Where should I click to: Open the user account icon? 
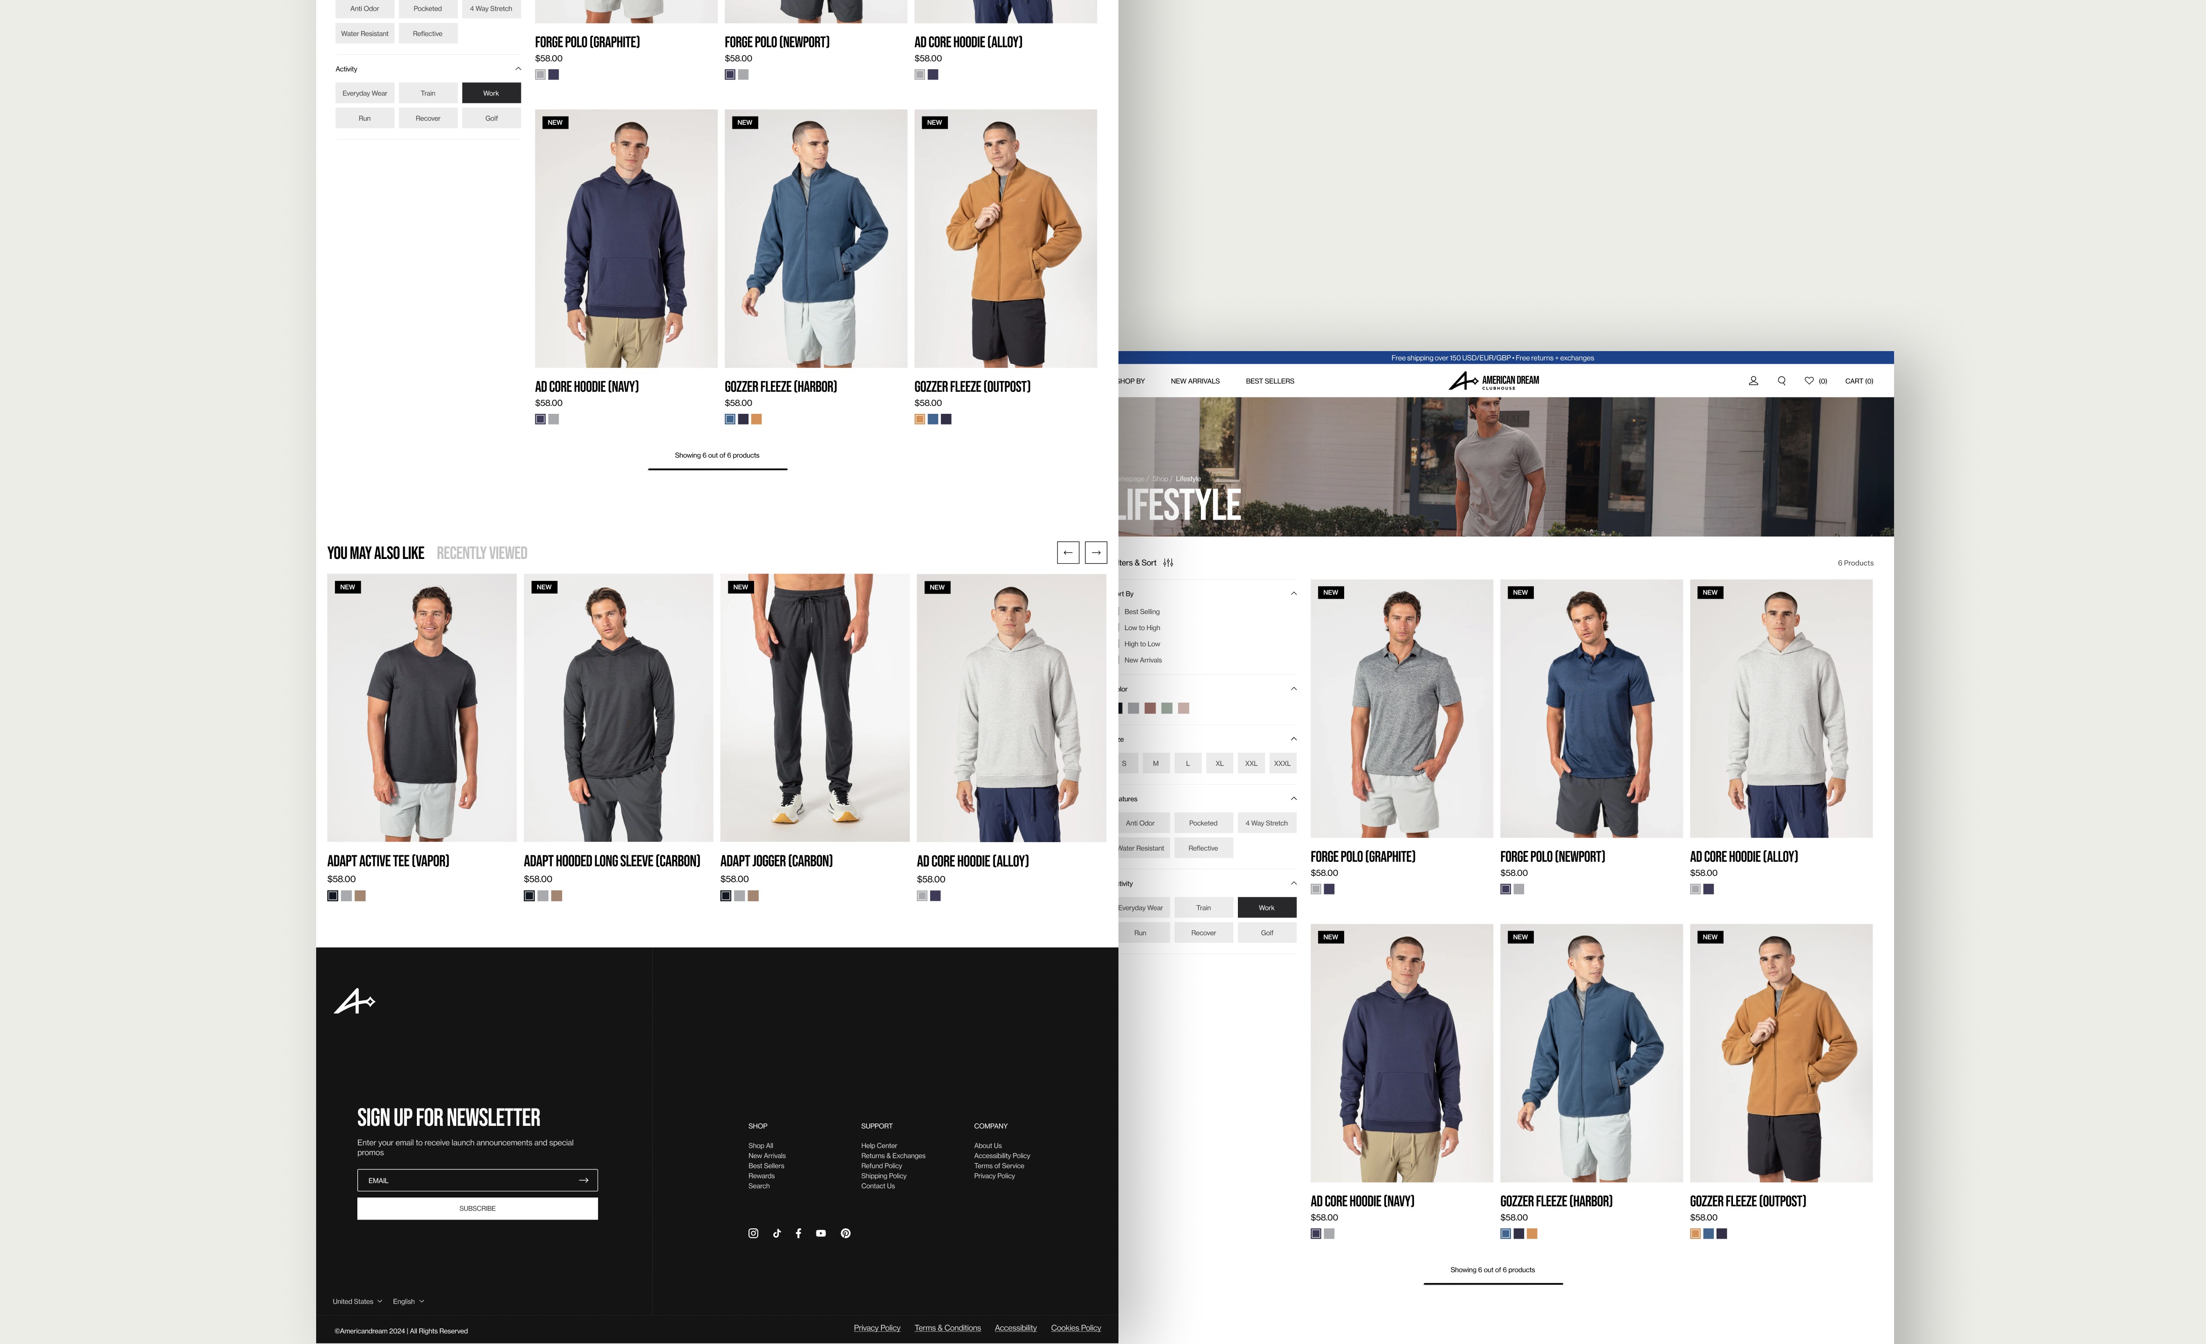pos(1753,381)
